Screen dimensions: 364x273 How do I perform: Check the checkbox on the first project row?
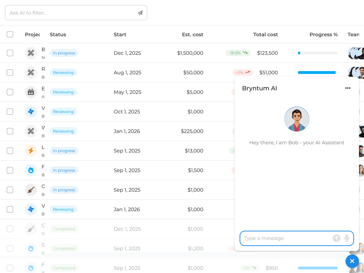[10, 53]
